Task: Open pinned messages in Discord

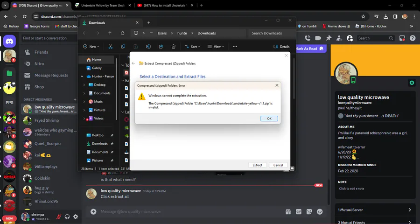Action: [x=329, y=38]
